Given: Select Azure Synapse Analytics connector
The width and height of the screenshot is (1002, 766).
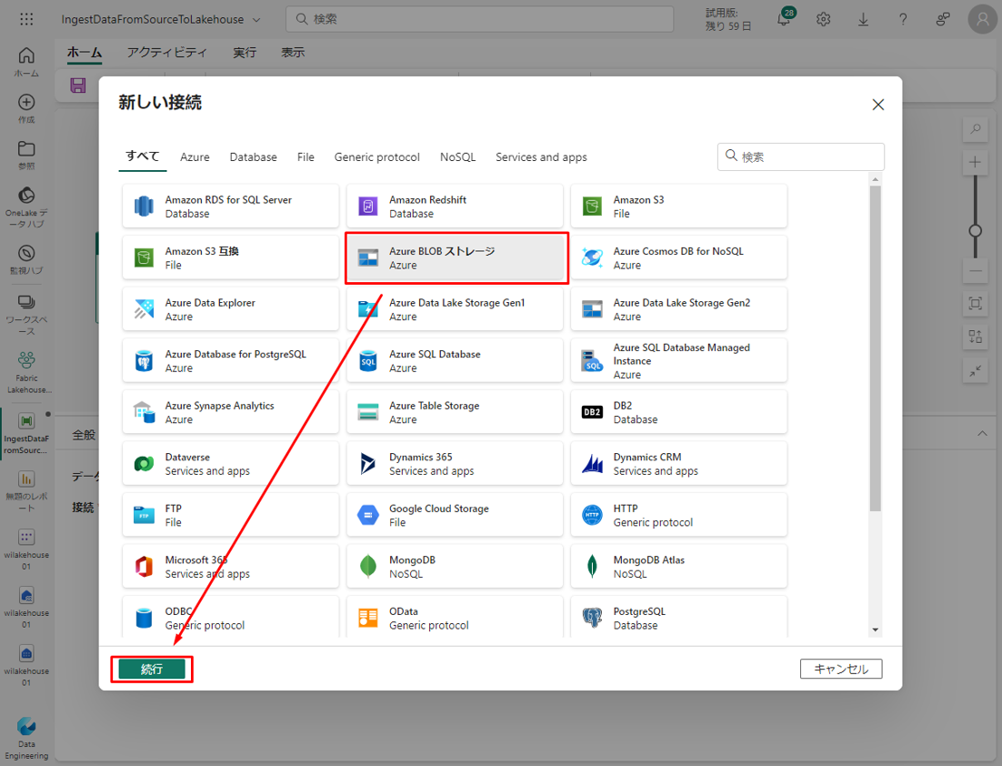Looking at the screenshot, I should click(x=231, y=412).
